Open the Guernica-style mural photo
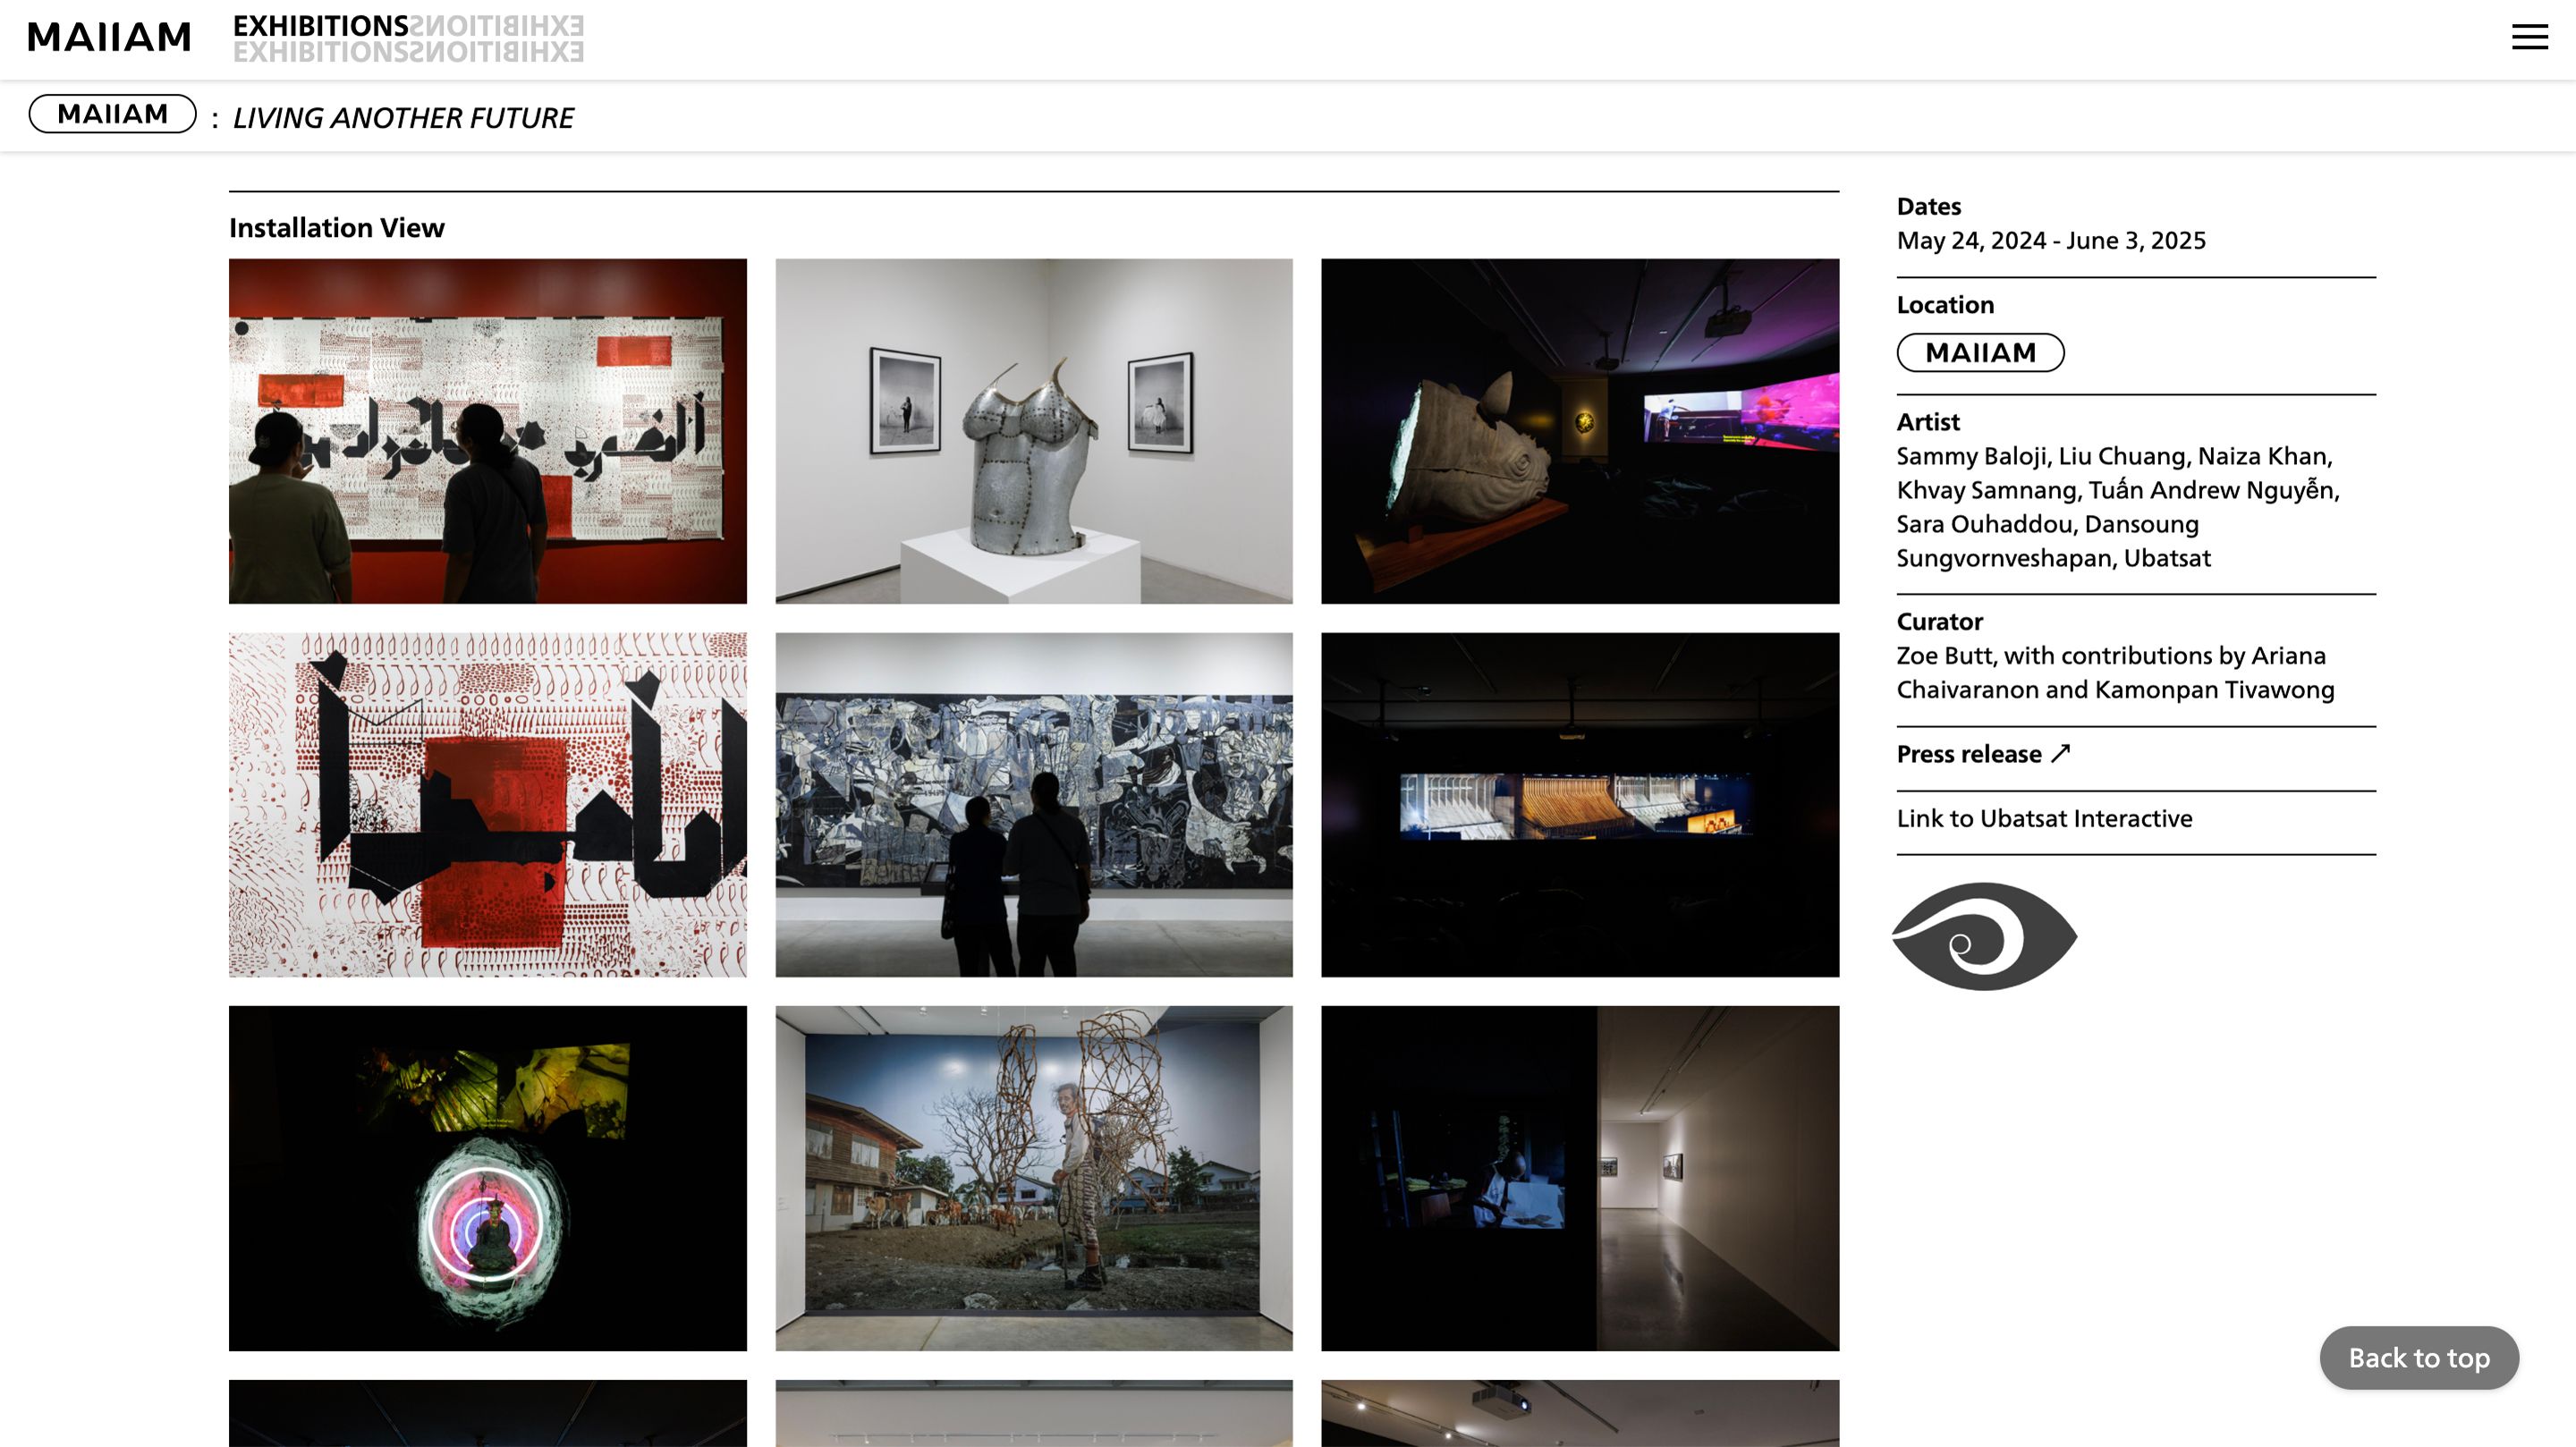 tap(1033, 804)
